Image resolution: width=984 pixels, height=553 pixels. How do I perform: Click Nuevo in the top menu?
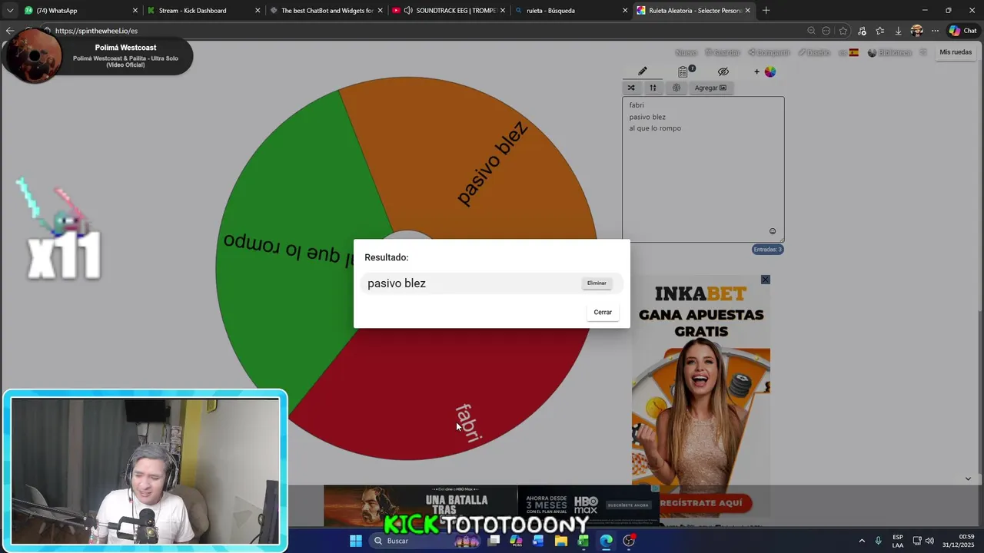pyautogui.click(x=686, y=53)
